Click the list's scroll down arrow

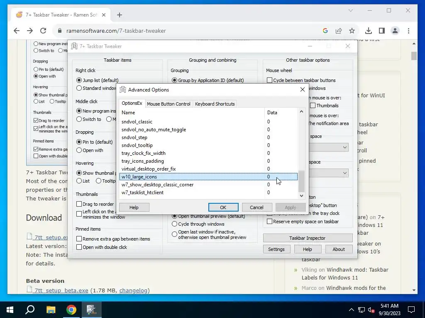(x=301, y=195)
